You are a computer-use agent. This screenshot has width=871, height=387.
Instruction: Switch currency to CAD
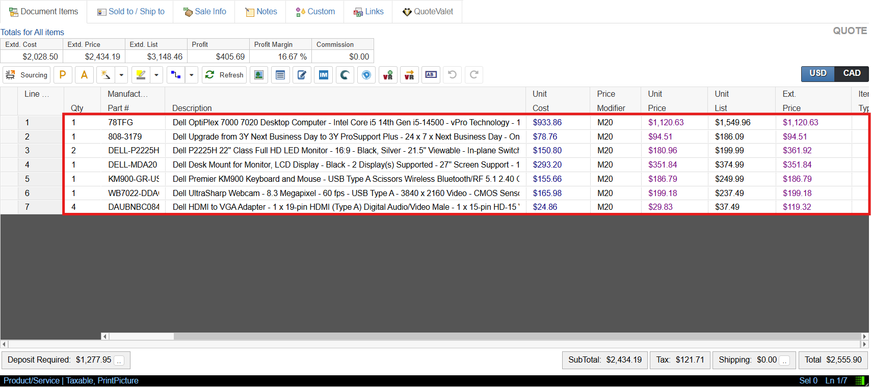tap(852, 73)
